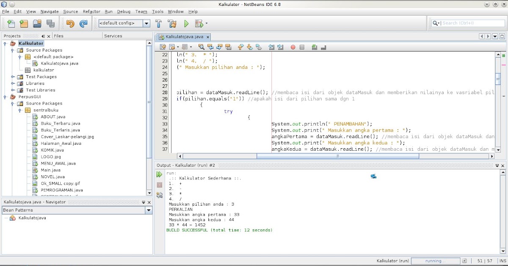Collapse the sentralbuku package node
Image resolution: width=508 pixels, height=266 pixels.
tap(20, 110)
